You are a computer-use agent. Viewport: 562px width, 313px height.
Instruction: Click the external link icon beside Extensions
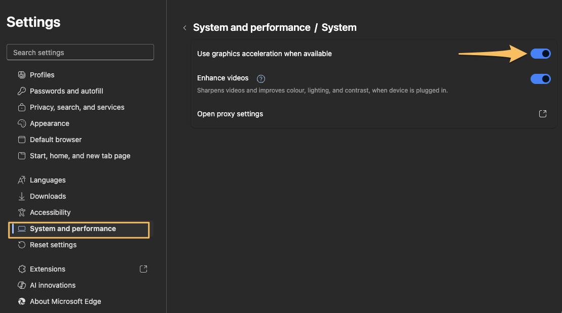click(x=143, y=269)
